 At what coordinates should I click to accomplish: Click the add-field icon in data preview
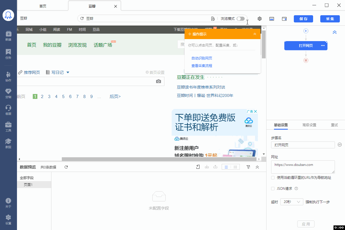(198, 167)
